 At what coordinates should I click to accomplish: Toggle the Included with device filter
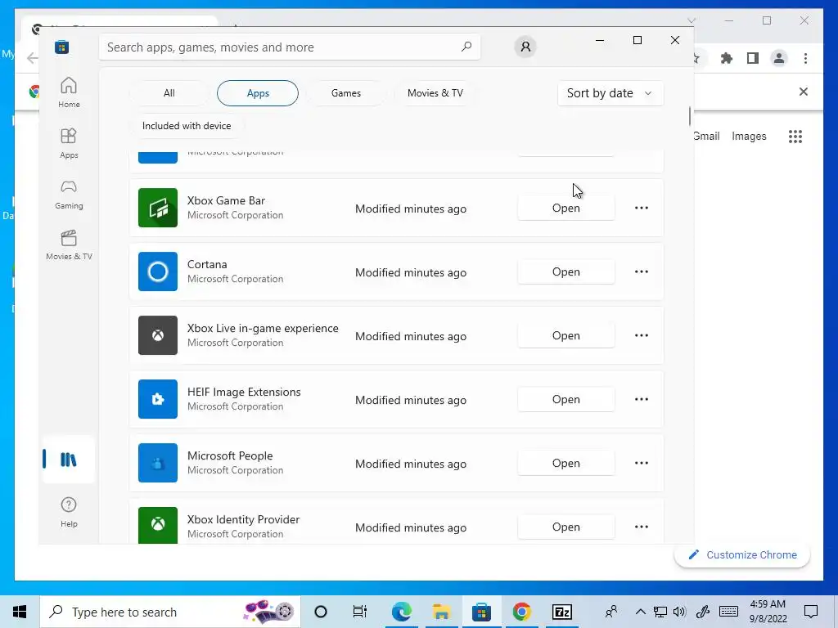187,126
